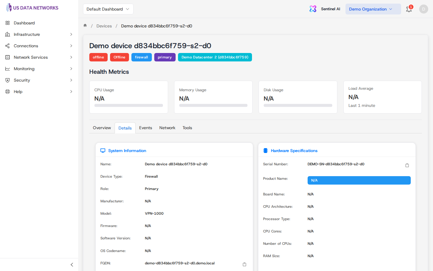
Task: Click the highlighted Product Name N/A field
Action: click(359, 180)
